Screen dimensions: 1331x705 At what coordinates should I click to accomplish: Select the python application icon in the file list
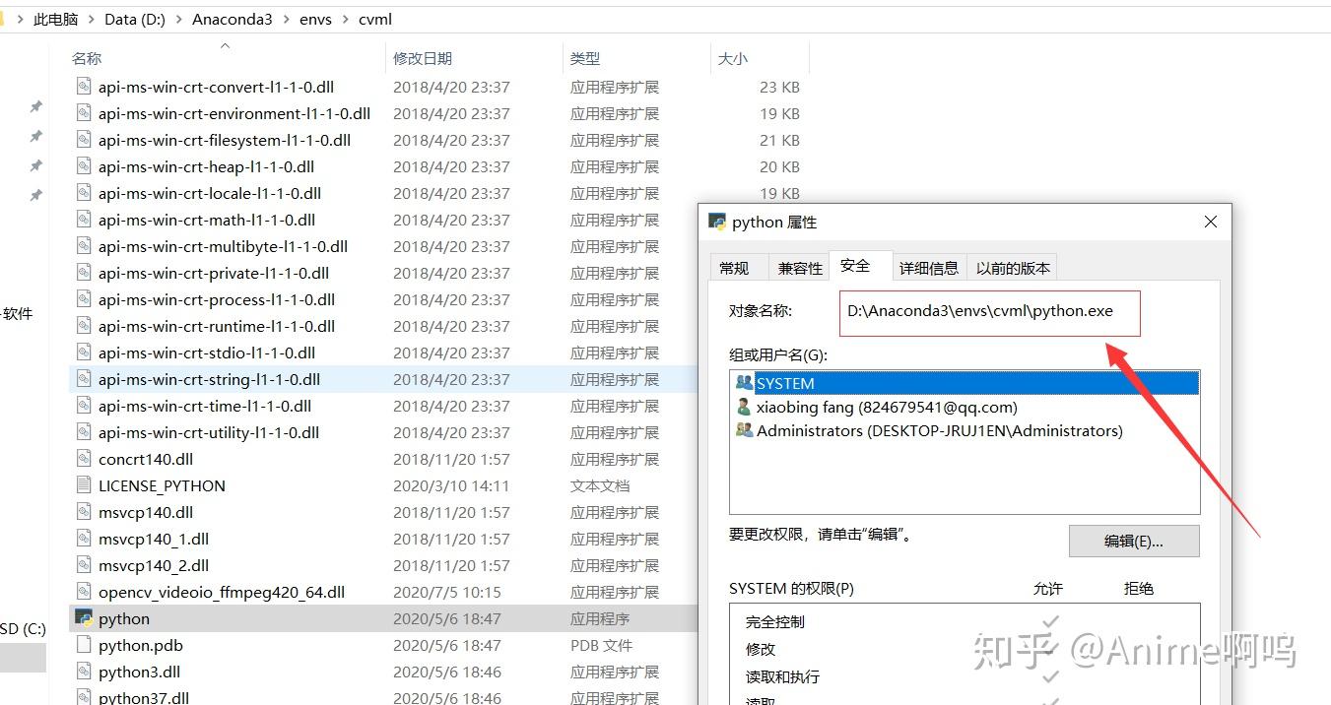84,618
